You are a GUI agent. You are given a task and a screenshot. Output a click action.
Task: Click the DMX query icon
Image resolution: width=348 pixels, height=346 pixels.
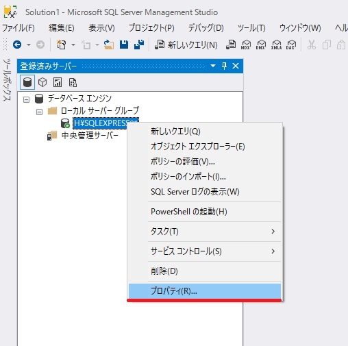(260, 45)
